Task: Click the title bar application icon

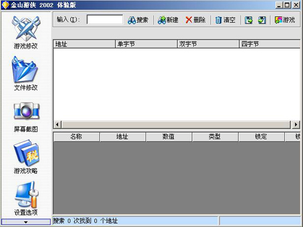Action: coord(5,5)
